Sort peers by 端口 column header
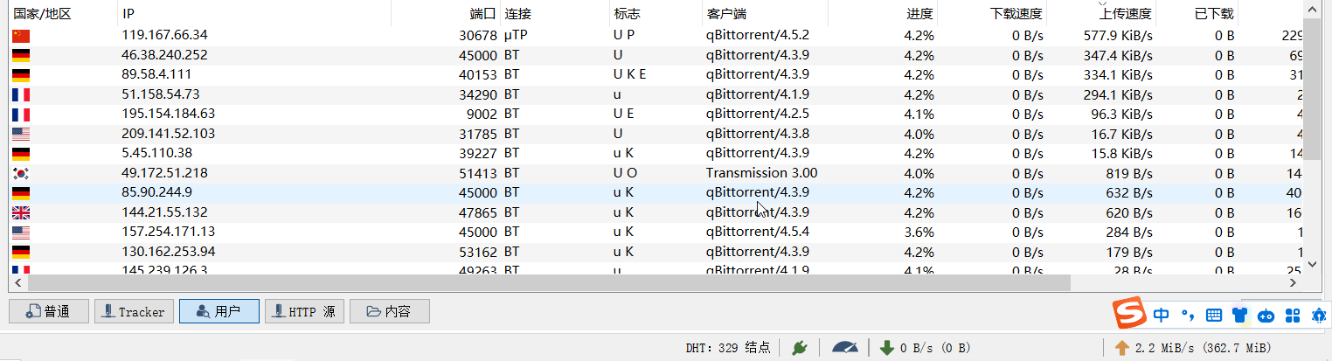Image resolution: width=1332 pixels, height=361 pixels. [446, 14]
